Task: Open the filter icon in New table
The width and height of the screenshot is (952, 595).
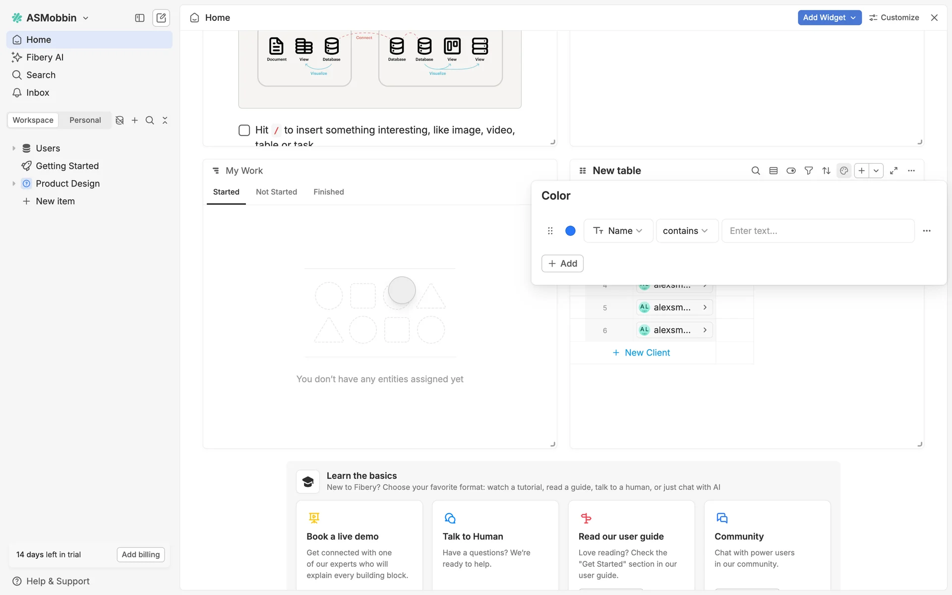Action: pos(809,171)
